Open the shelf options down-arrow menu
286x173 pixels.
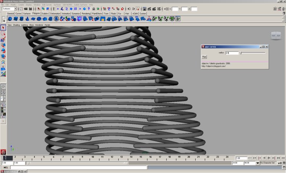[4, 21]
